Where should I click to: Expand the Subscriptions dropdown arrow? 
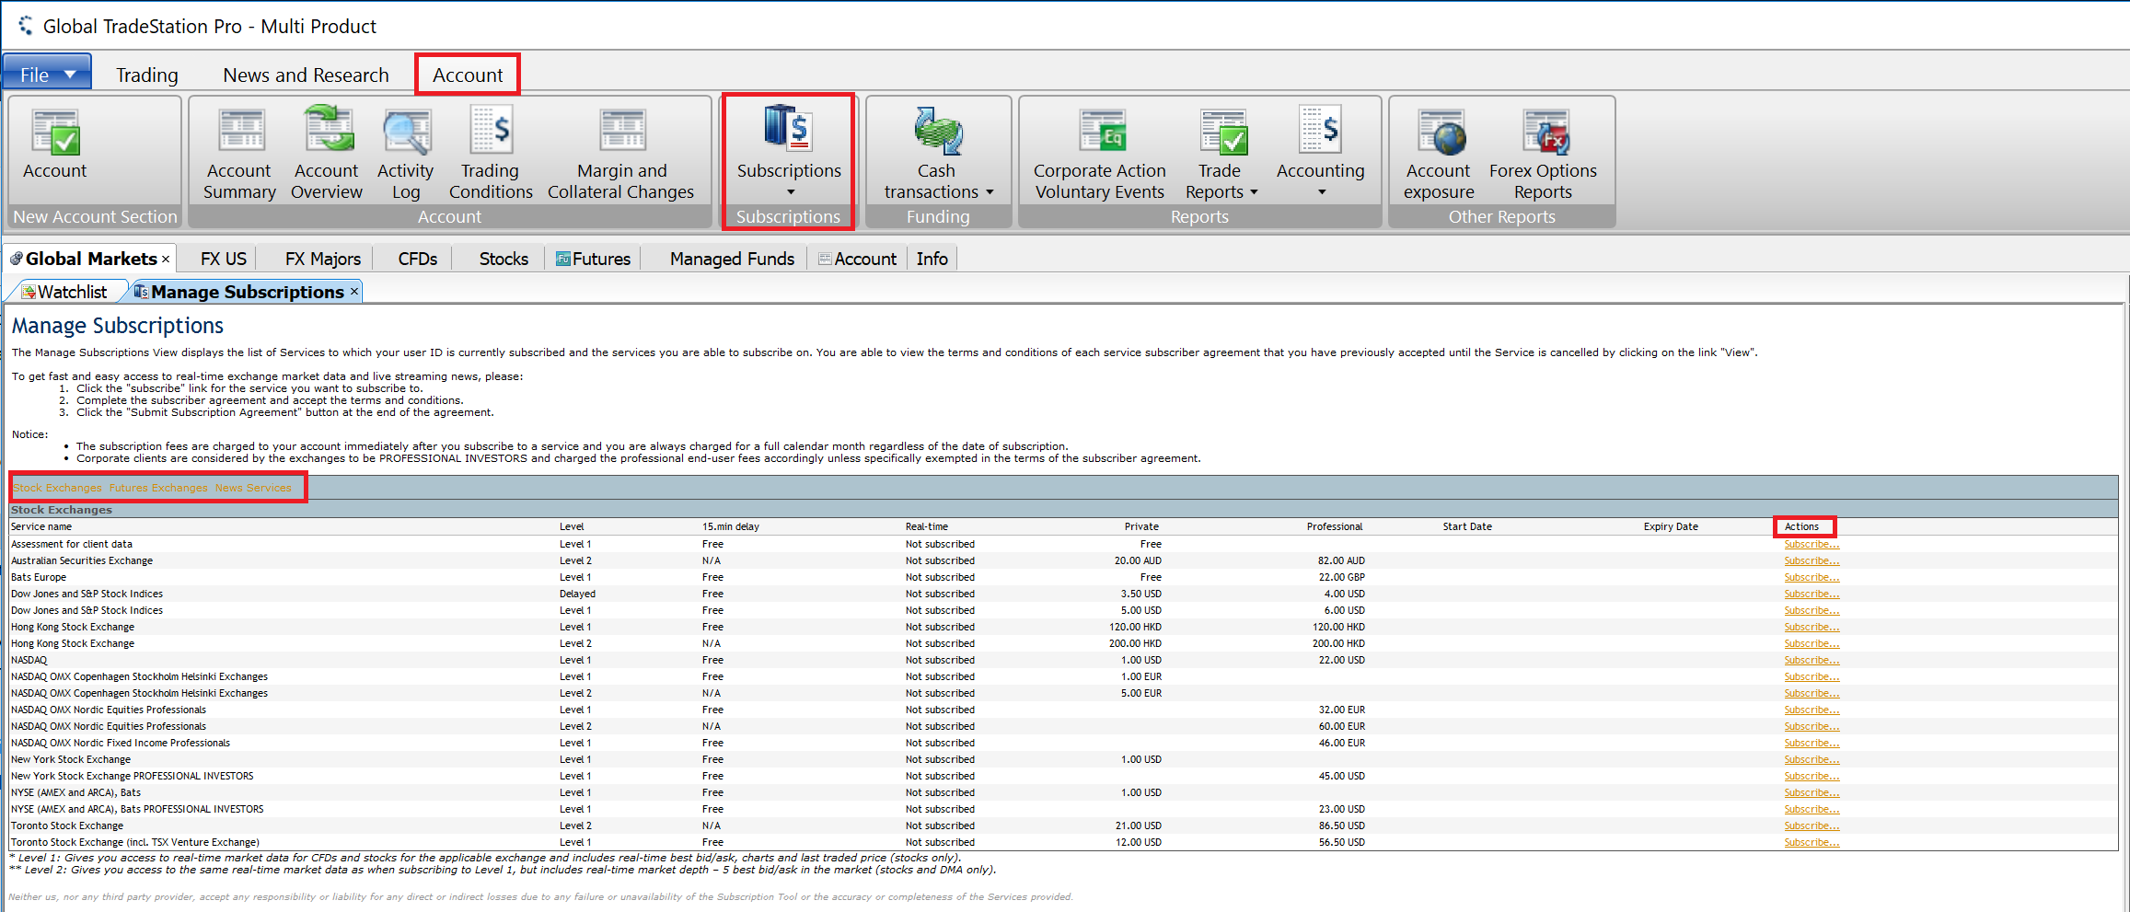click(x=790, y=192)
